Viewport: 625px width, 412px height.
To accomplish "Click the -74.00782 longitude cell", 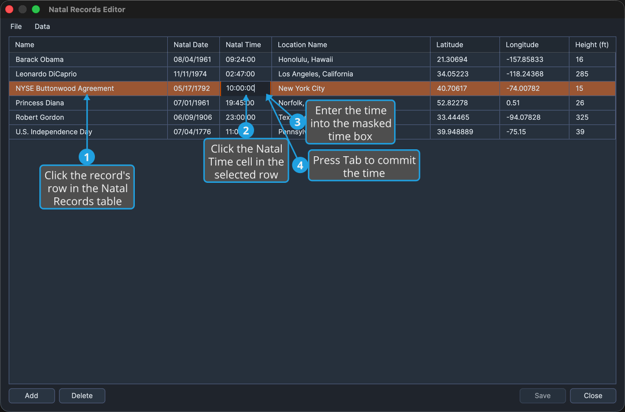I will click(534, 89).
